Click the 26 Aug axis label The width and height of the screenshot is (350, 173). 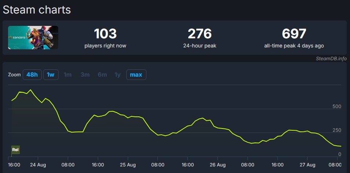click(x=217, y=165)
